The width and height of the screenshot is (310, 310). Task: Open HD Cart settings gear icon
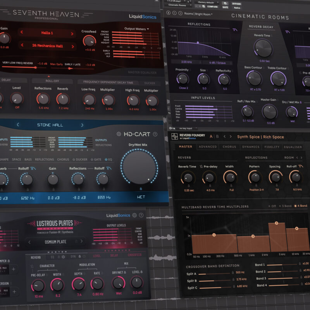coord(119,134)
